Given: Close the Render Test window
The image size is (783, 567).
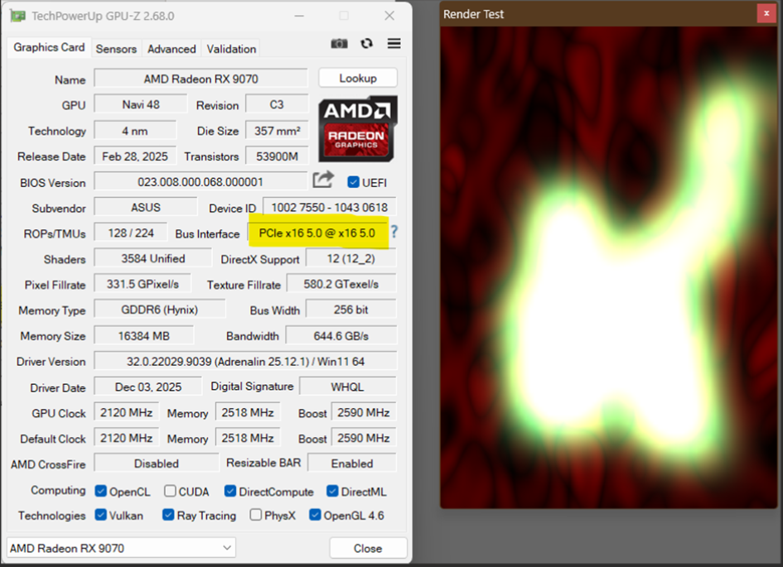Looking at the screenshot, I should click(766, 13).
